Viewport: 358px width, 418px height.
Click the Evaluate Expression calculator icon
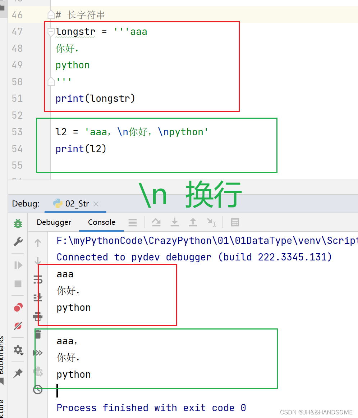coord(235,222)
